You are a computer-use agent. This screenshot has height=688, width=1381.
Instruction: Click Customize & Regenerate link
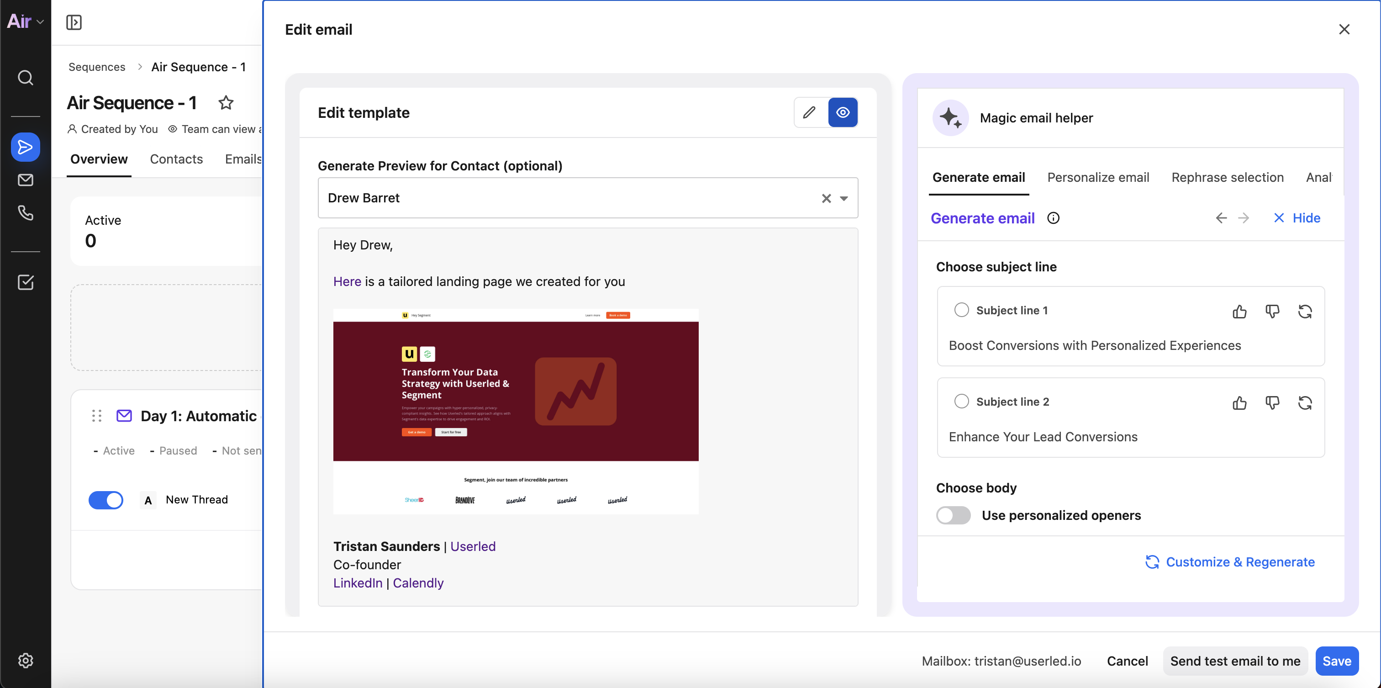[1230, 561]
